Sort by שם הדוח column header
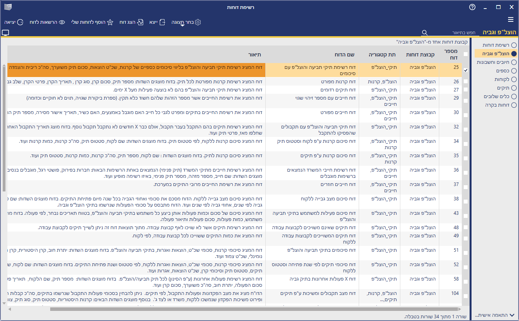 (x=312, y=54)
